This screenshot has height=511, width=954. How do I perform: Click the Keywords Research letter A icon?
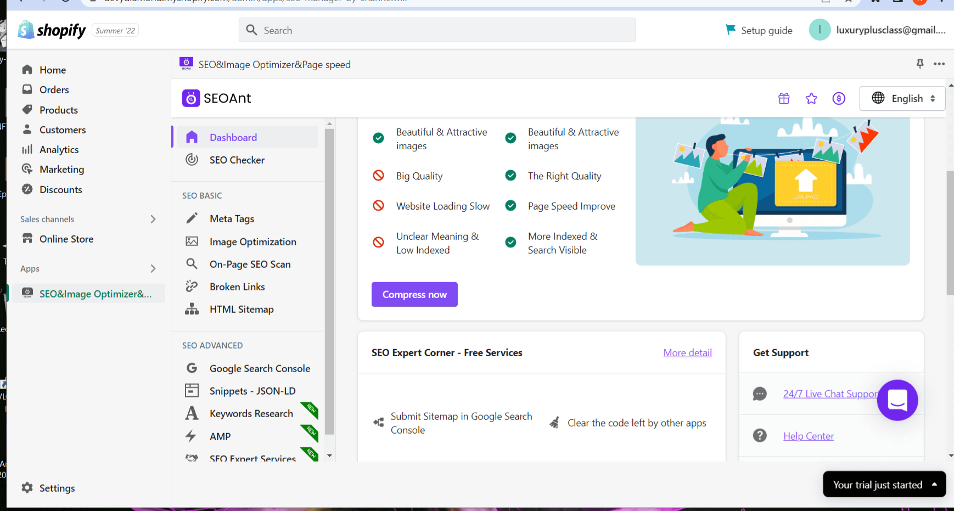tap(192, 413)
